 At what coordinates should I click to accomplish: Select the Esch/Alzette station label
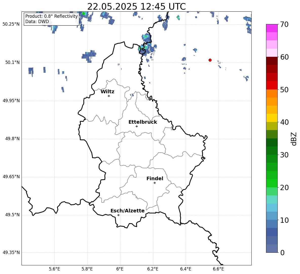tap(127, 211)
